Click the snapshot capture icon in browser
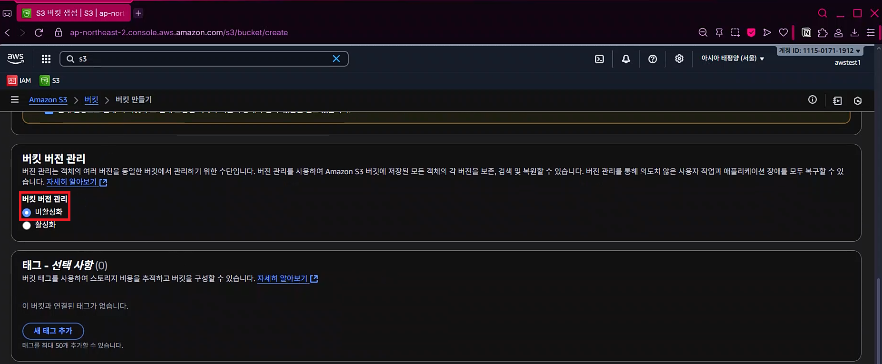Viewport: 882px width, 364px height. pyautogui.click(x=735, y=32)
